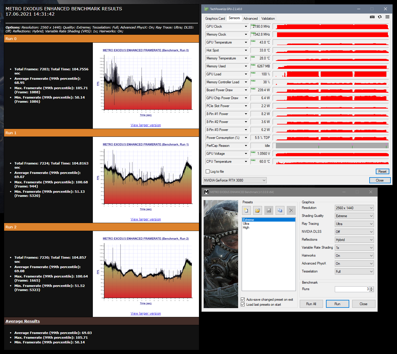This screenshot has height=354, width=397.
Task: Open the Advanced PhysX dropdown
Action: tap(354, 264)
